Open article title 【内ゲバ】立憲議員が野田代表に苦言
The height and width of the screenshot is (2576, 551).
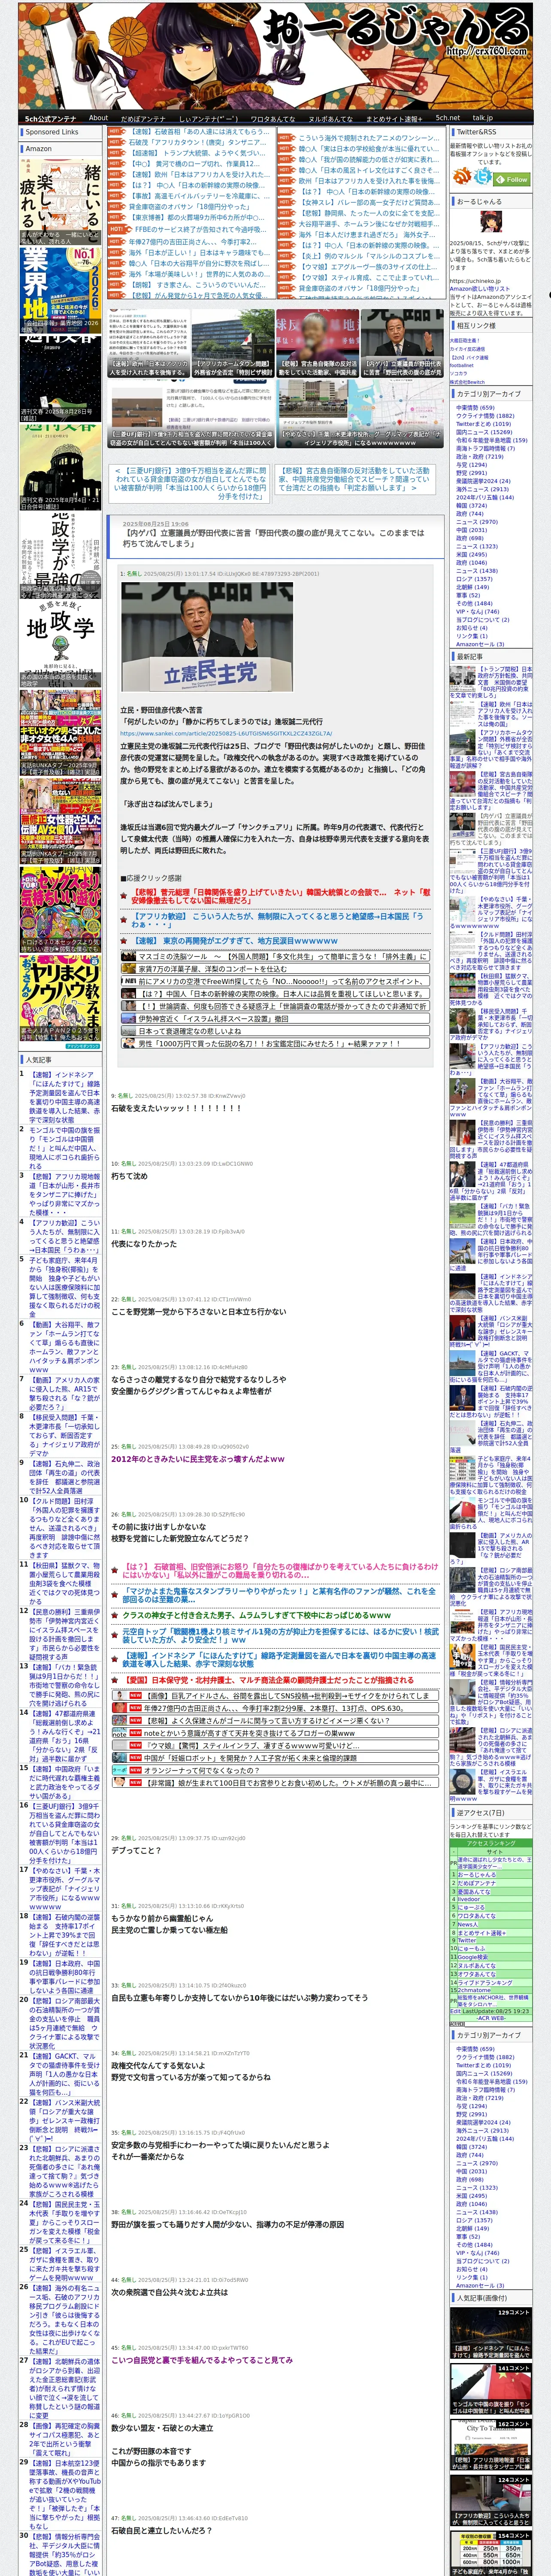273,538
